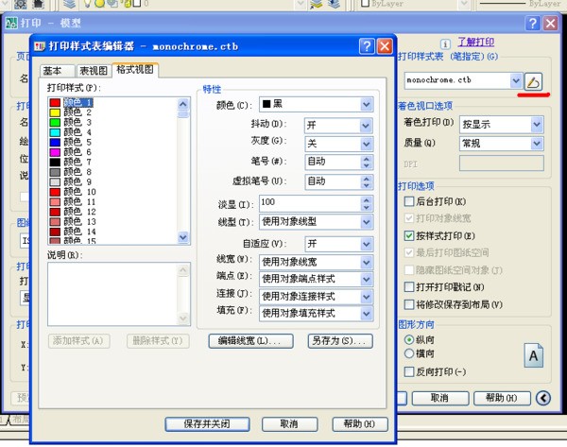Open the 着色打印(D) dropdown

point(501,125)
